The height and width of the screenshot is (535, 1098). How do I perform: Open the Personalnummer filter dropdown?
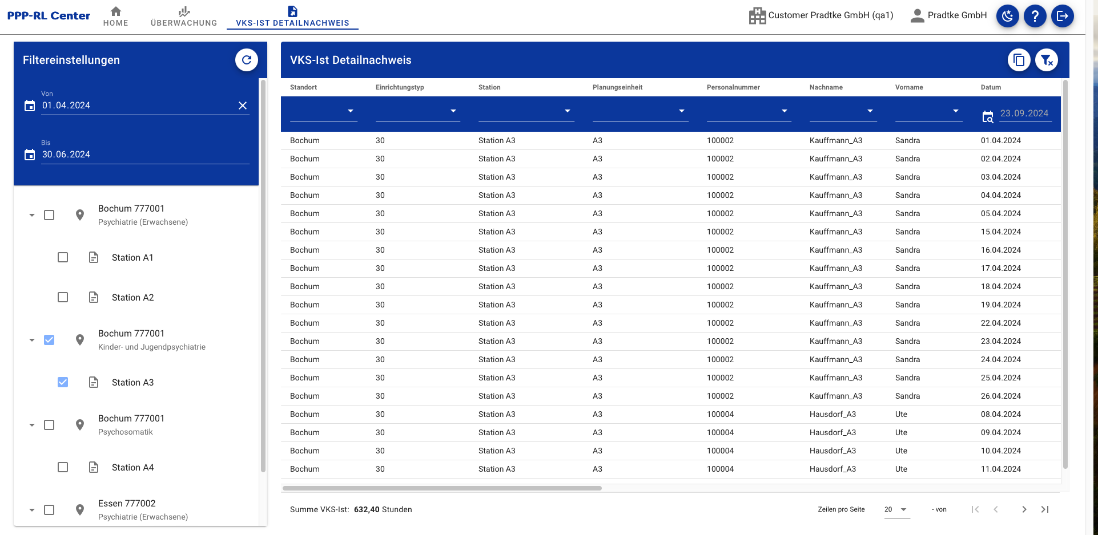749,111
